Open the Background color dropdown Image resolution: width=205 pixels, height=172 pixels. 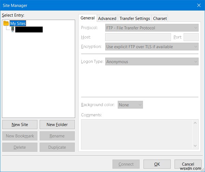[x=130, y=105]
